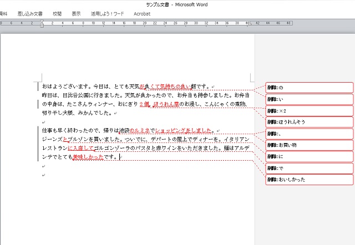Click the 削除:に deletion balloon

pos(309,157)
